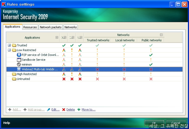
Task: Click the Edit... link
Action: (56, 109)
